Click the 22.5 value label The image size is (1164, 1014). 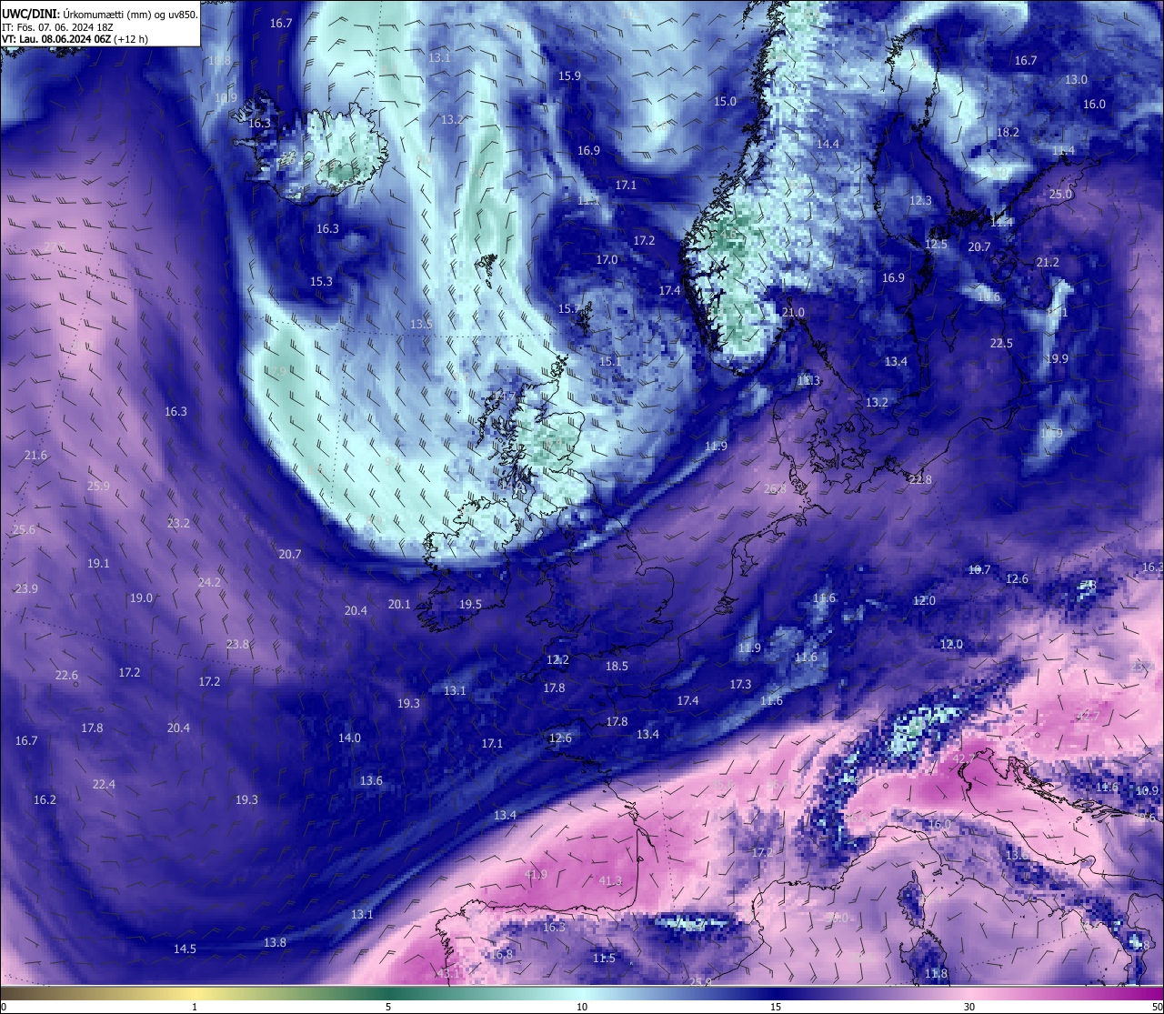point(1001,344)
